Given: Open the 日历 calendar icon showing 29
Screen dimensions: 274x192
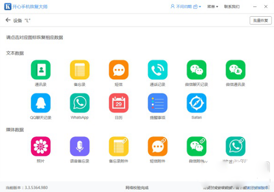Looking at the screenshot, I should (x=119, y=103).
